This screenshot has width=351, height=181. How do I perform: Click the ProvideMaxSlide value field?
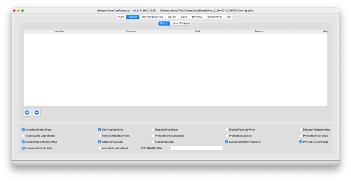[x=196, y=148]
